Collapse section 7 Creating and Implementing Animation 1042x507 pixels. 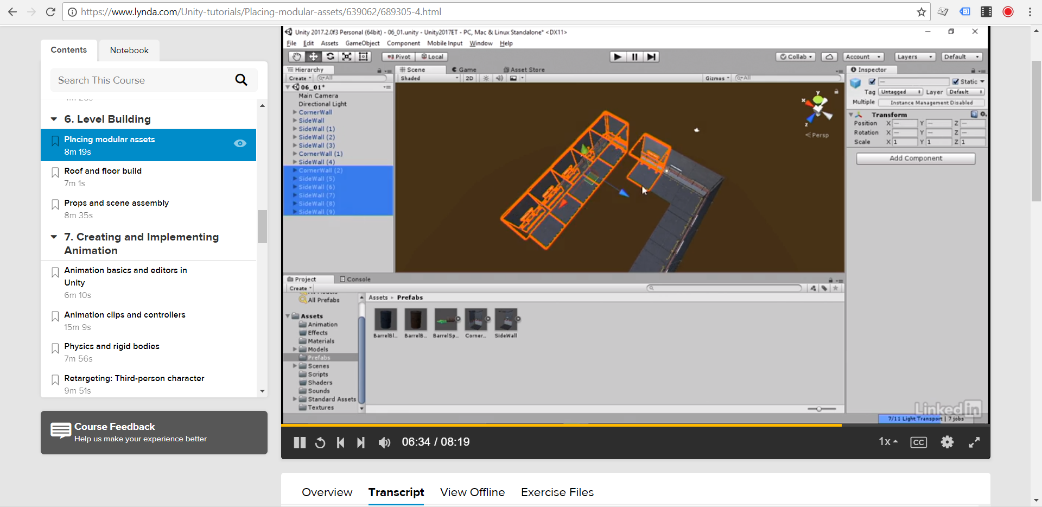click(x=54, y=237)
